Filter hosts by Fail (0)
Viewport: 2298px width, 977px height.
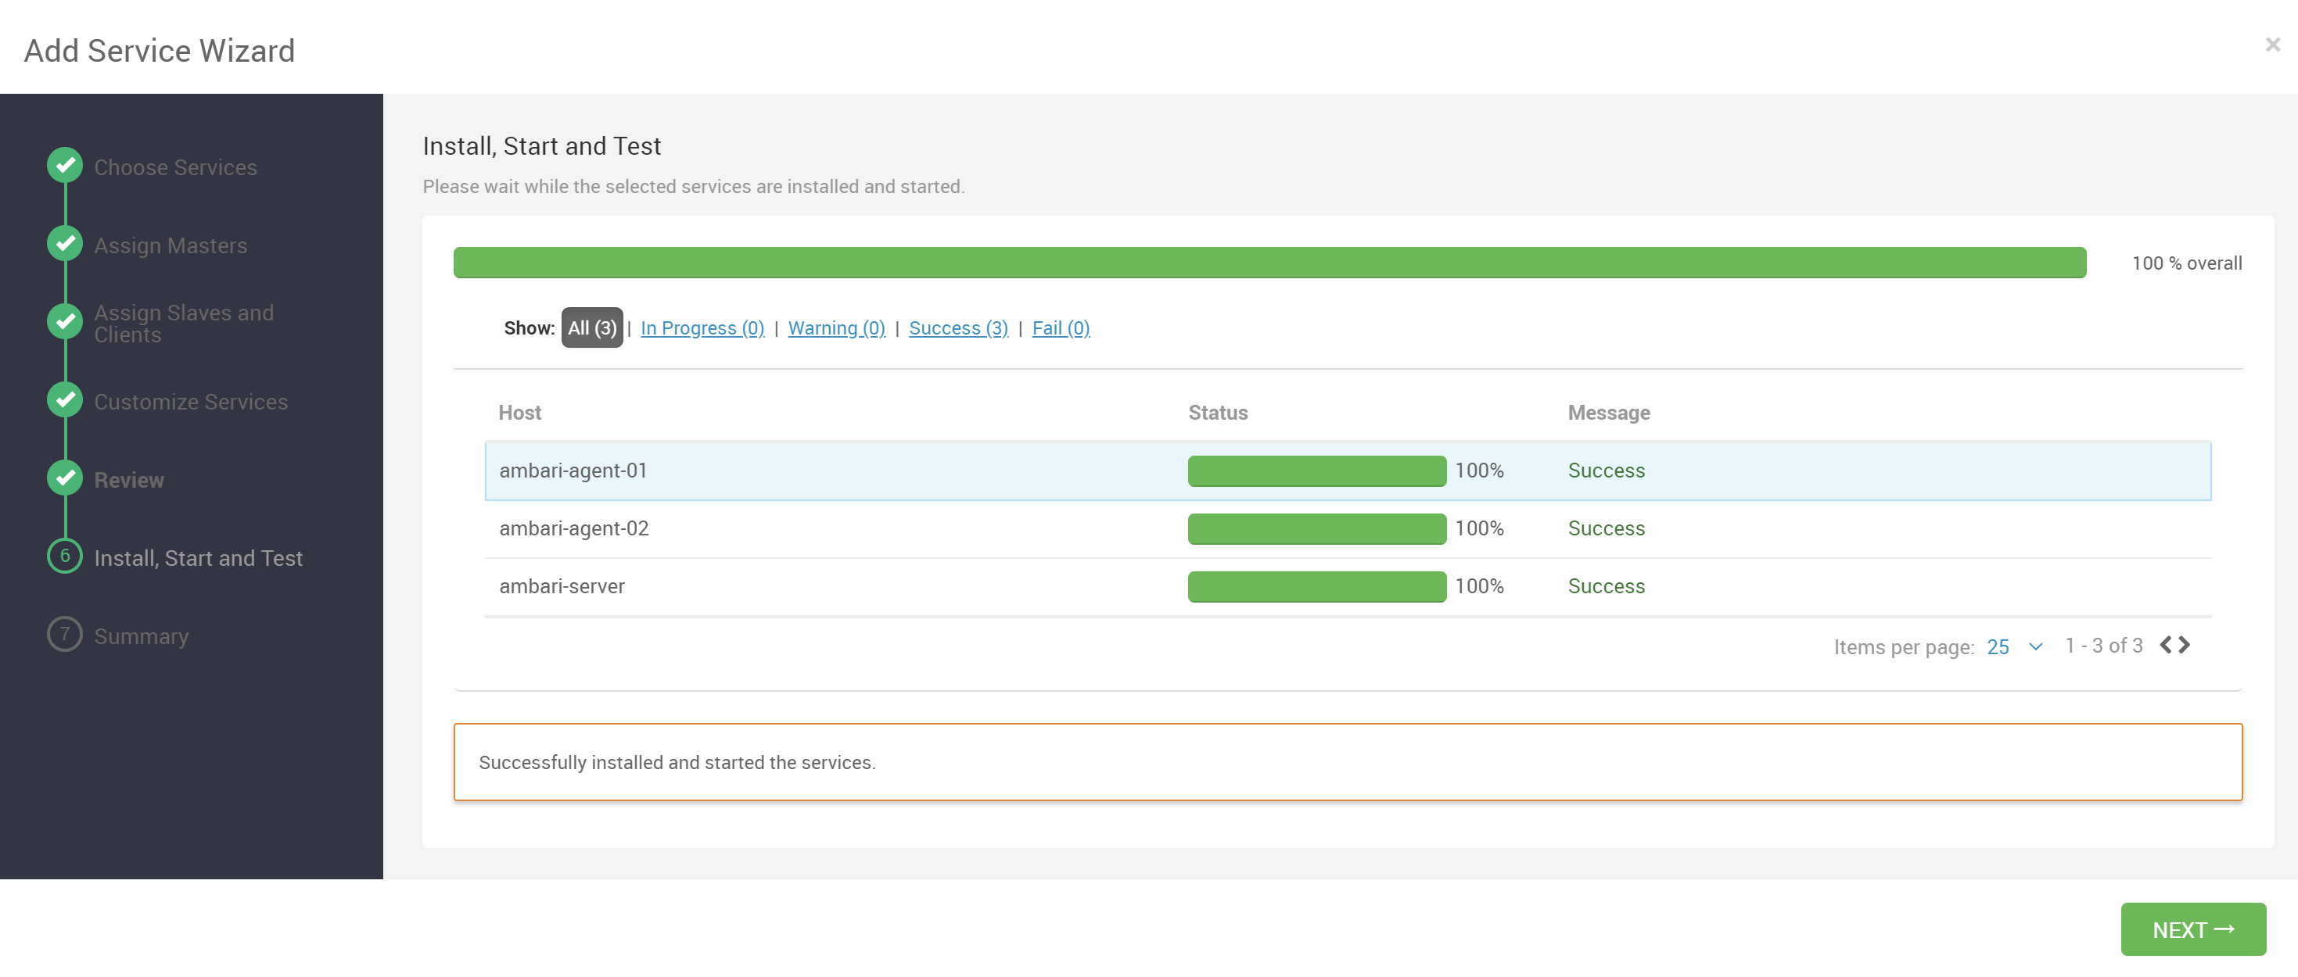coord(1061,328)
